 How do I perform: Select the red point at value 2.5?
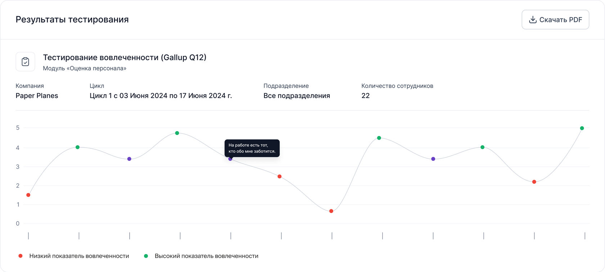279,177
